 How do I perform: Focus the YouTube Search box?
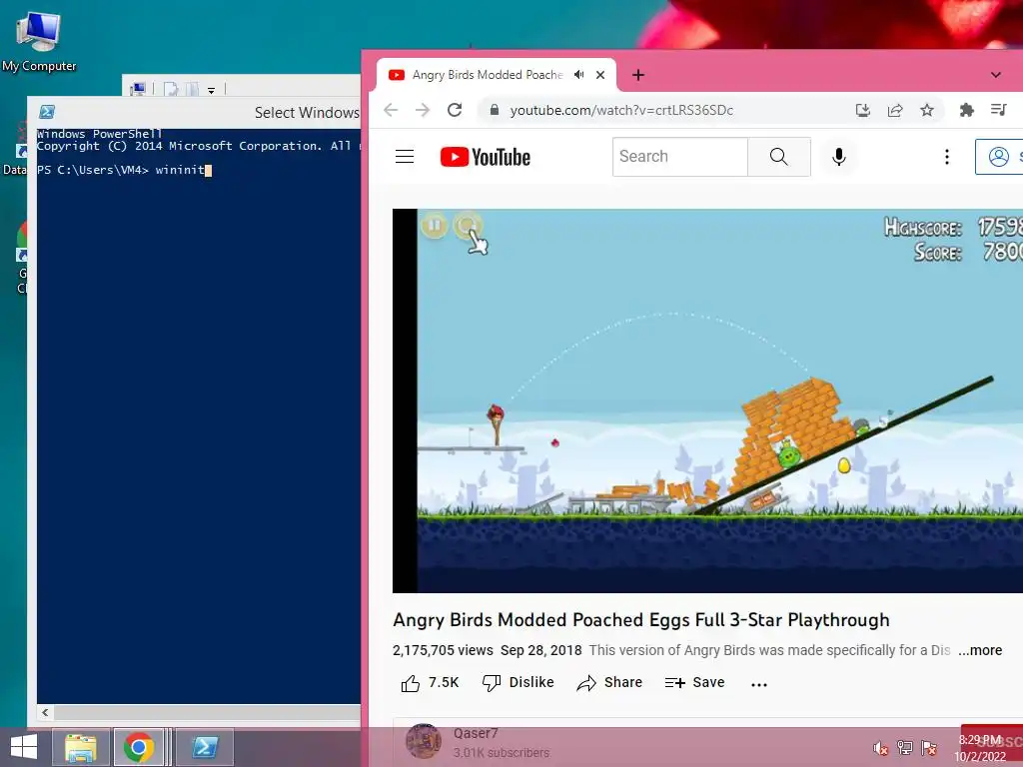click(679, 157)
